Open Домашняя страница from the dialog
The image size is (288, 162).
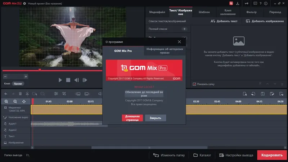click(x=132, y=118)
